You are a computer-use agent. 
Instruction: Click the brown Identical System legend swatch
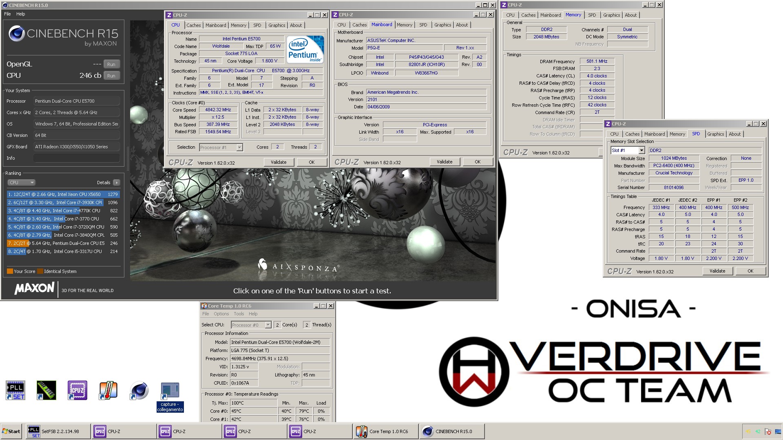[x=40, y=271]
